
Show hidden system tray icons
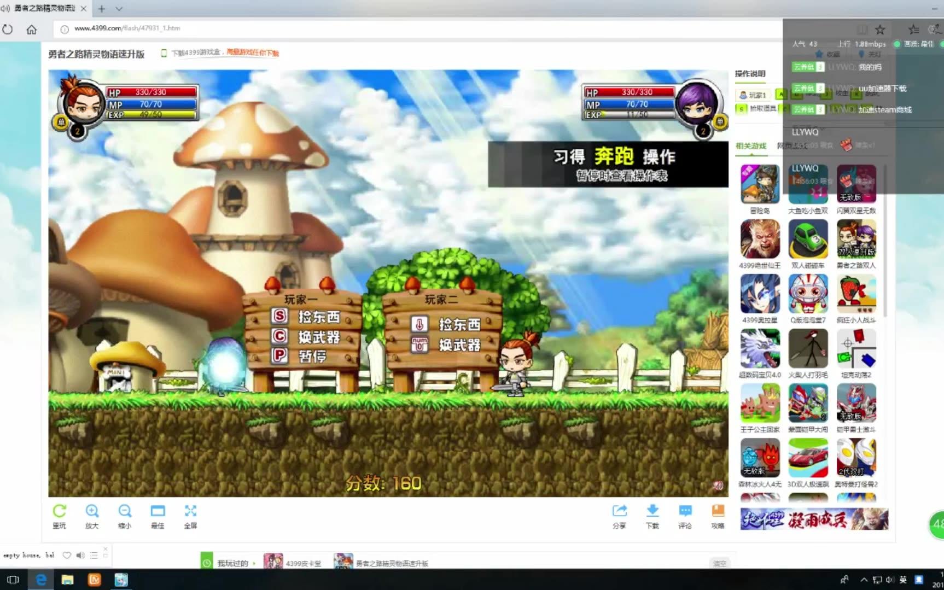[864, 580]
